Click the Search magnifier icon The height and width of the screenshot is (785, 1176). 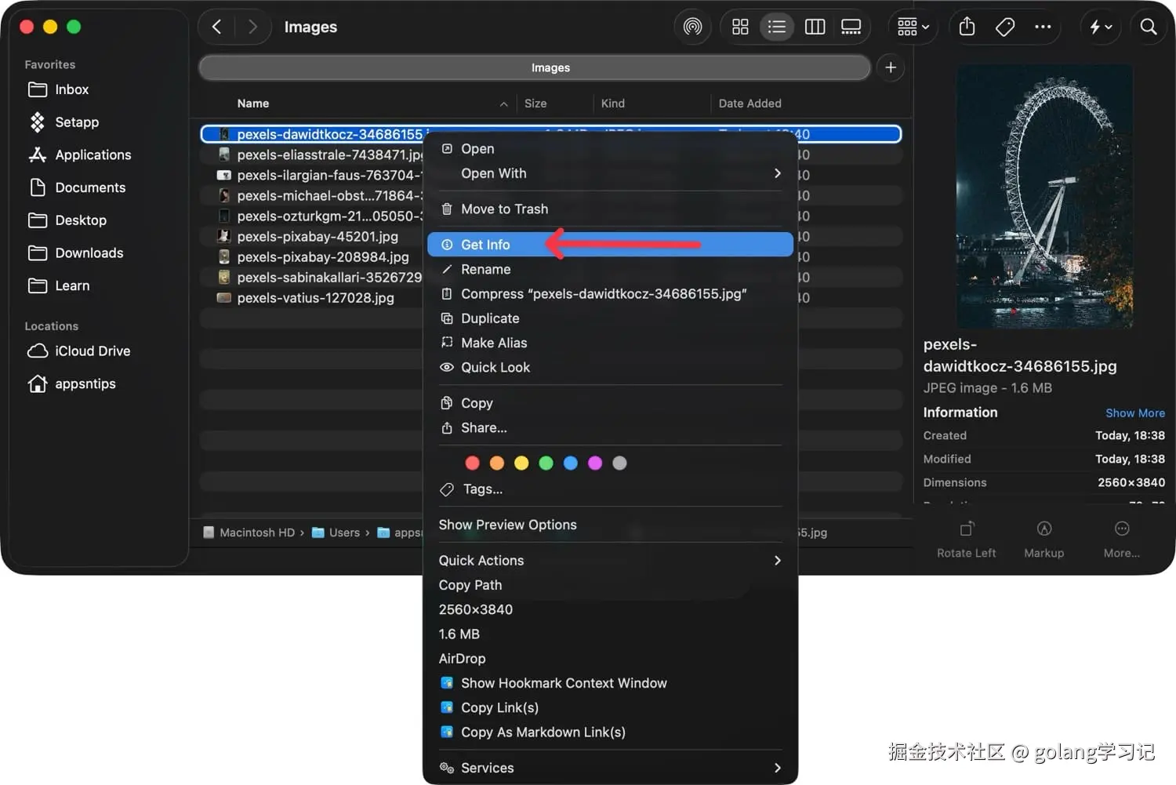pyautogui.click(x=1148, y=27)
